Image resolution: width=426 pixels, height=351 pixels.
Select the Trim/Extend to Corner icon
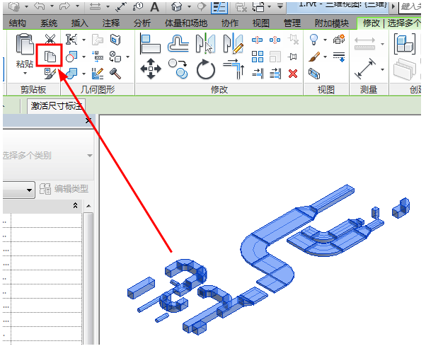click(x=234, y=69)
